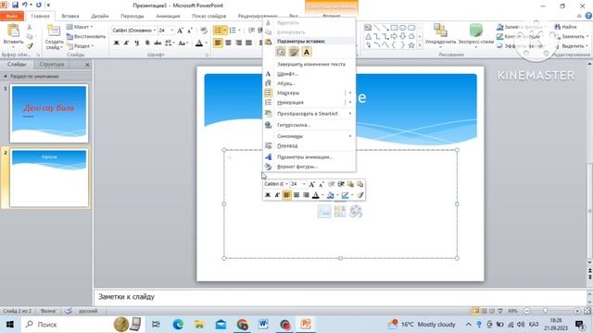Click the mini toolbar font color A swatch
This screenshot has width=593, height=333.
pos(315,195)
